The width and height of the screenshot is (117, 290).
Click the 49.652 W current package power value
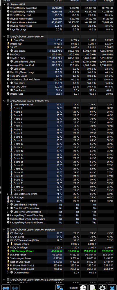tap(56, 251)
